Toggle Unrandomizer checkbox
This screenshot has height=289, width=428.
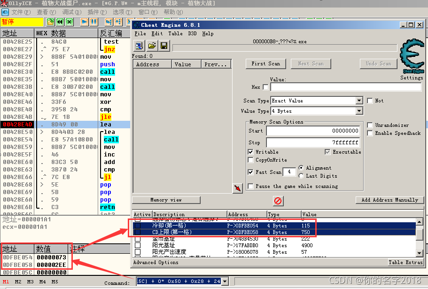370,125
